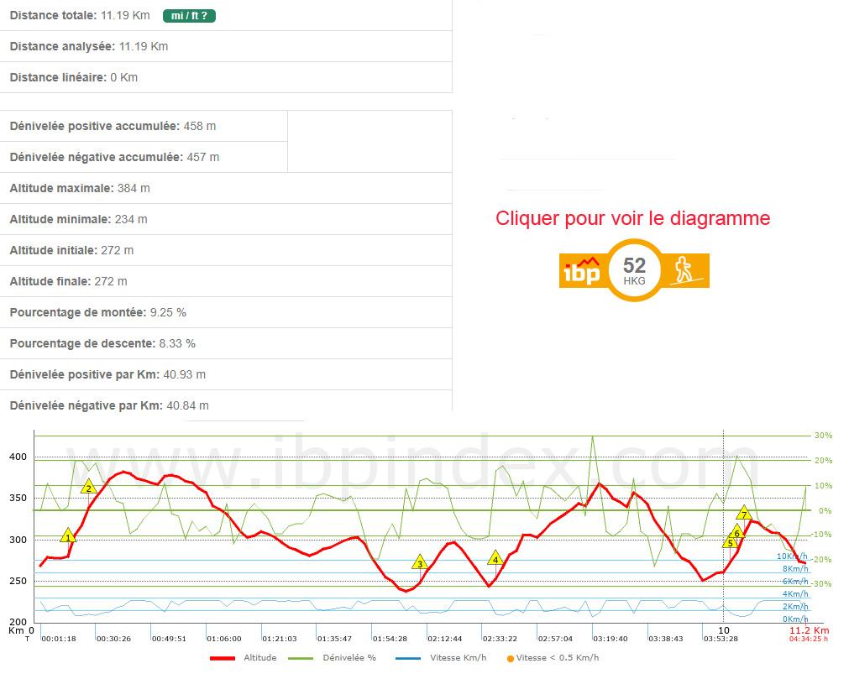Select yellow triangle waypoint marker 1
Viewport: 849px width, 679px height.
pos(68,536)
